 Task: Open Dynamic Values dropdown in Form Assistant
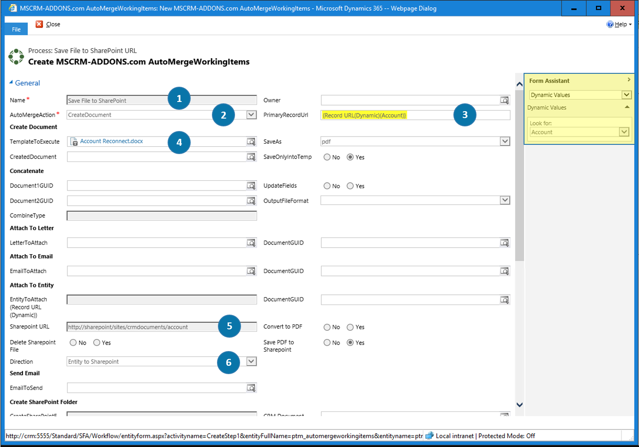pyautogui.click(x=626, y=95)
